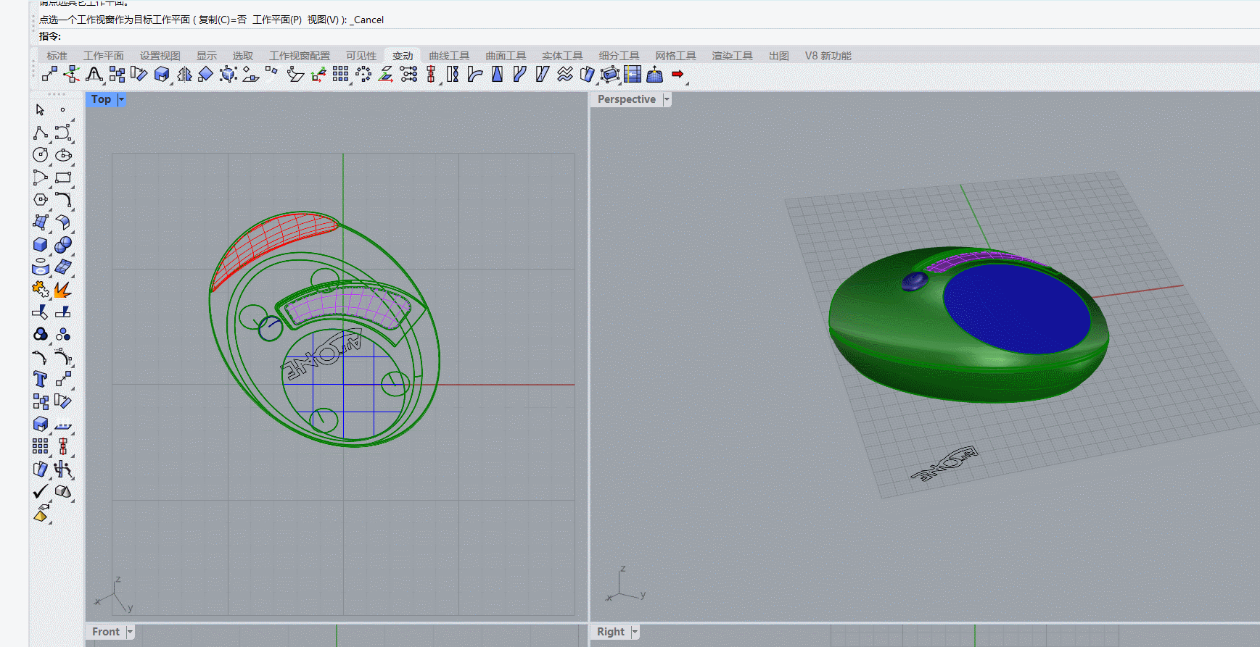Open the Right viewport dropdown arrow
The image size is (1260, 647).
(x=635, y=632)
